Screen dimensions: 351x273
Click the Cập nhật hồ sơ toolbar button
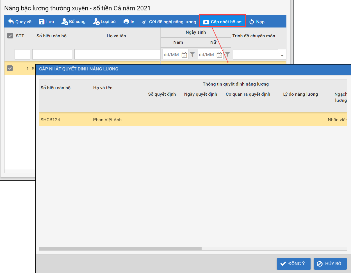(222, 22)
